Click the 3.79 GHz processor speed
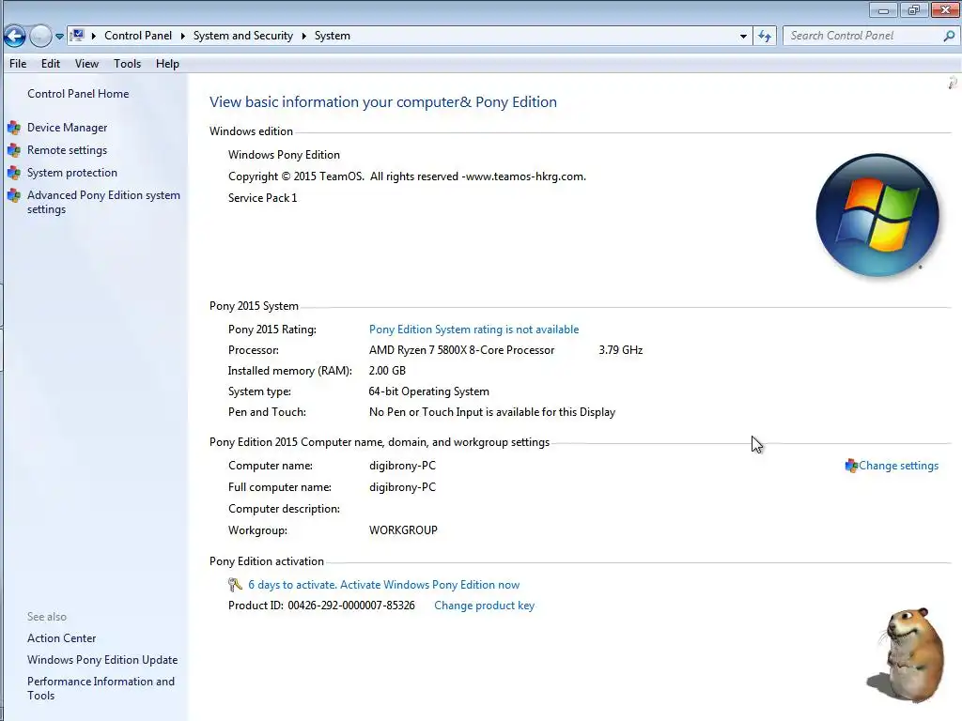 click(x=621, y=350)
